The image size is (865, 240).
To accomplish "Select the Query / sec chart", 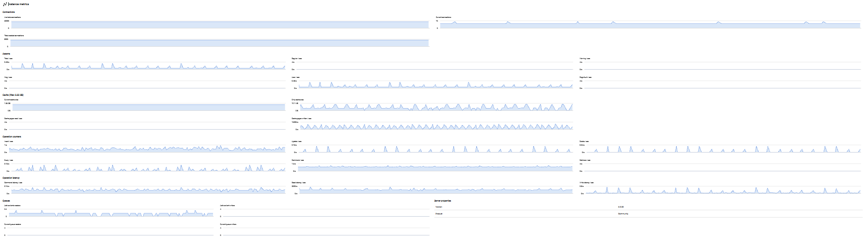I will coord(148,168).
